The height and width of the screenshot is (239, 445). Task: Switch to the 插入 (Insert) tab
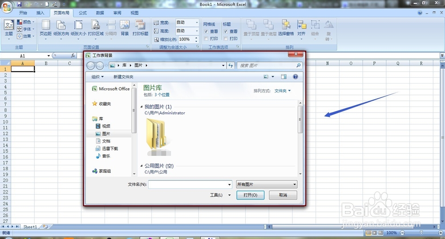40,13
